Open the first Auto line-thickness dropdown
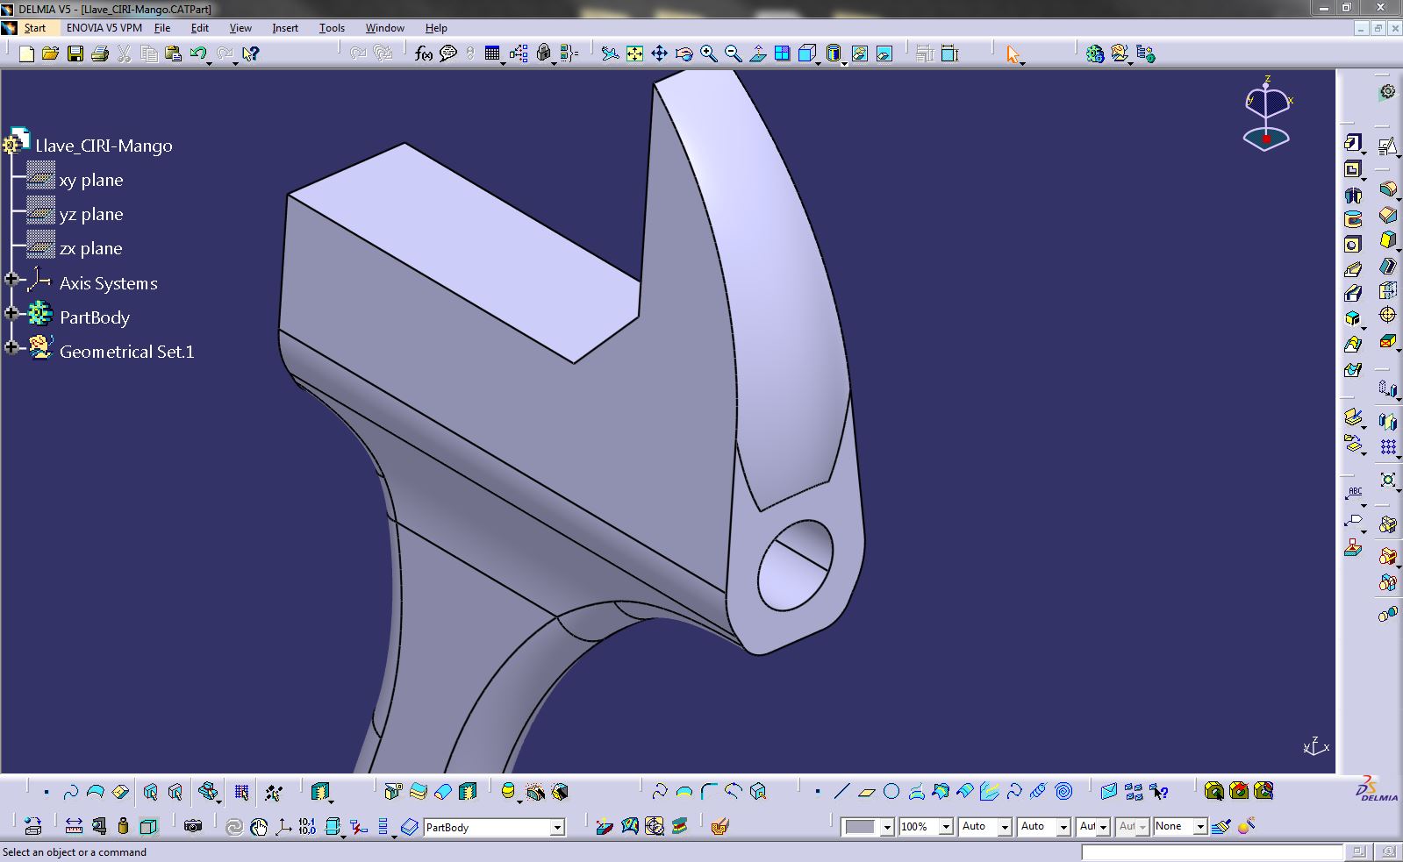The height and width of the screenshot is (862, 1403). tap(1005, 827)
